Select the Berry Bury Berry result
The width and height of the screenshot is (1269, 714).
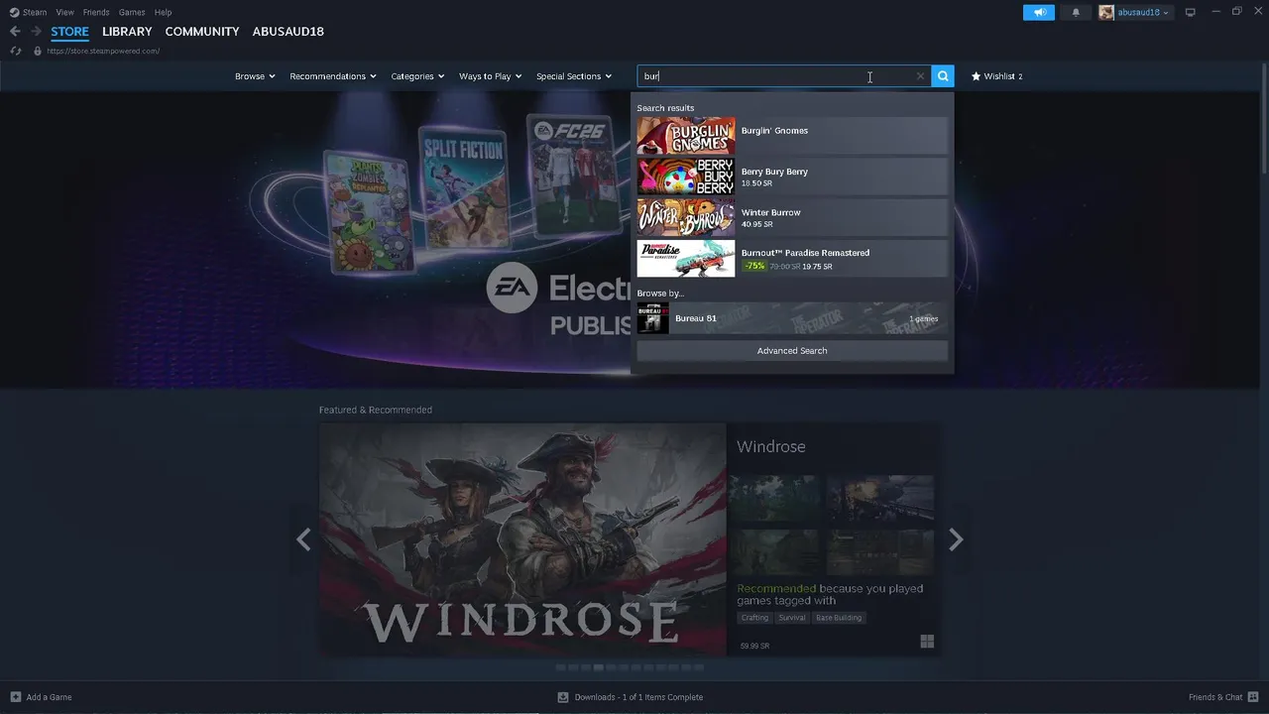792,177
